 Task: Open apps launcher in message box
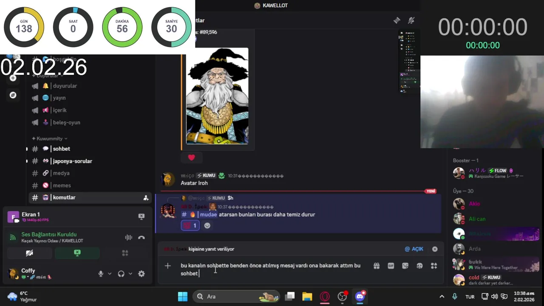434,266
